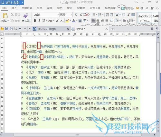161x137 pixels.
Task: Click the vertical scrollbar thumb
Action: [158, 61]
